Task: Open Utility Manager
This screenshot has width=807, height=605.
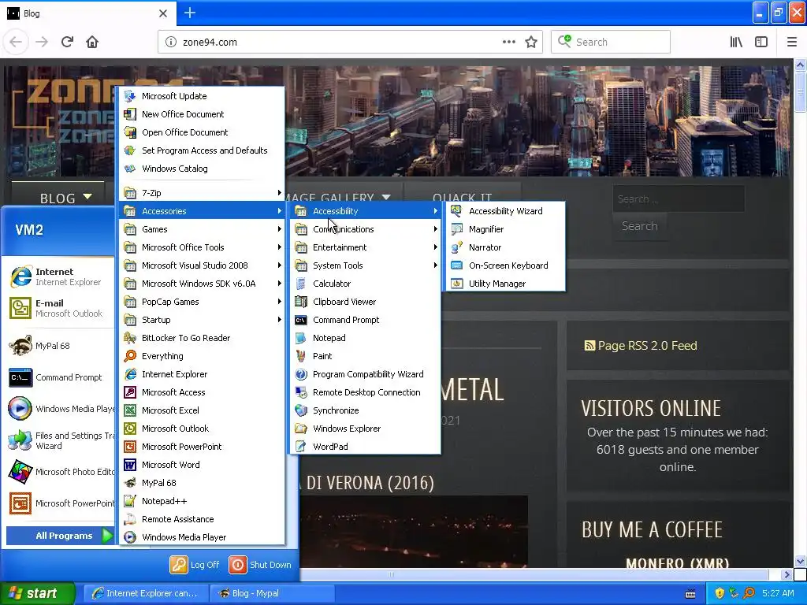Action: 505,284
